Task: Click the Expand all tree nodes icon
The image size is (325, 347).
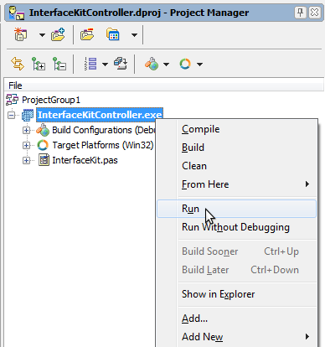Action: (39, 64)
